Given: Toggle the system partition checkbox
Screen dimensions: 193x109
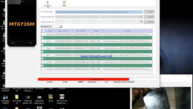Looking at the screenshot, I should 42,62.
